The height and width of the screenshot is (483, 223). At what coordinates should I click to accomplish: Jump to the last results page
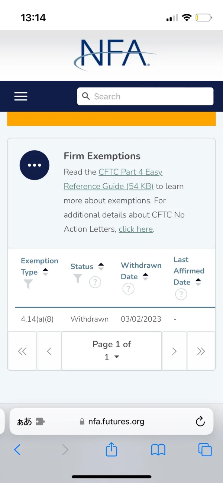[x=201, y=351]
